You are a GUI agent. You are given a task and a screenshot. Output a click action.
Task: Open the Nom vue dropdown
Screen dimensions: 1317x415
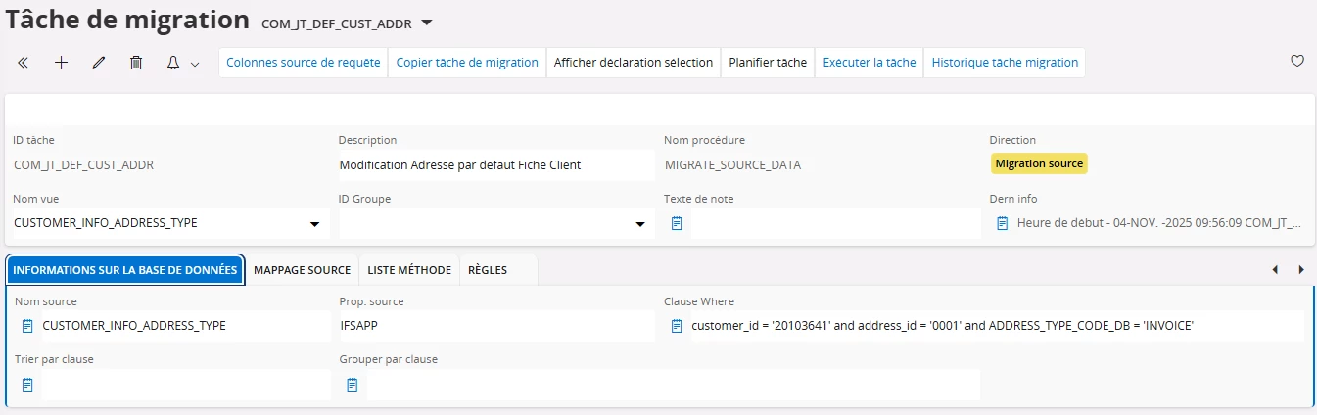[x=314, y=224]
